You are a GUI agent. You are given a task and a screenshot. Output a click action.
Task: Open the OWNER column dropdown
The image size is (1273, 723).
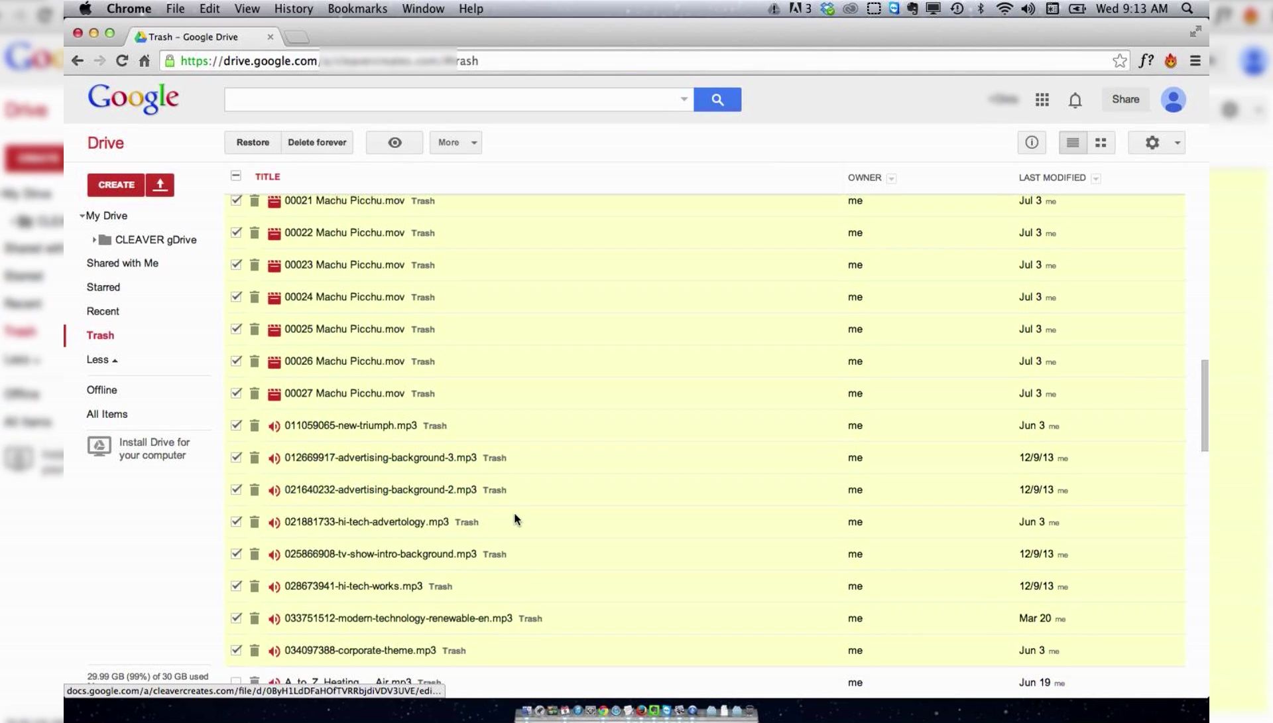pyautogui.click(x=891, y=178)
